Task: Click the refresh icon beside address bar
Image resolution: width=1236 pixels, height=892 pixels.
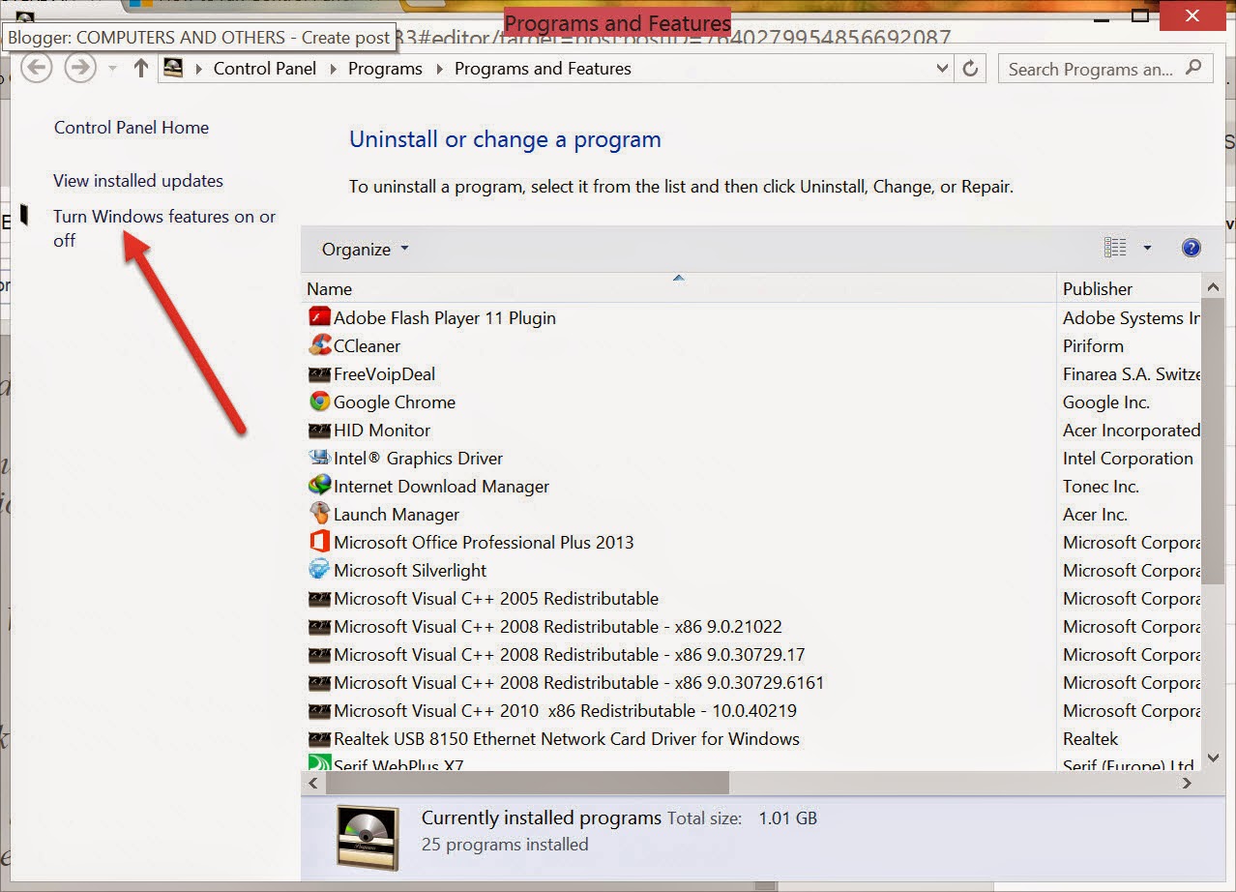Action: [x=970, y=69]
